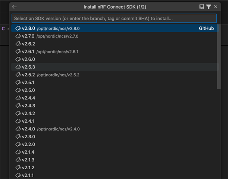Close the Install nRF Connect SDK dialog
Viewport: 228px width, 179px height.
216,7
